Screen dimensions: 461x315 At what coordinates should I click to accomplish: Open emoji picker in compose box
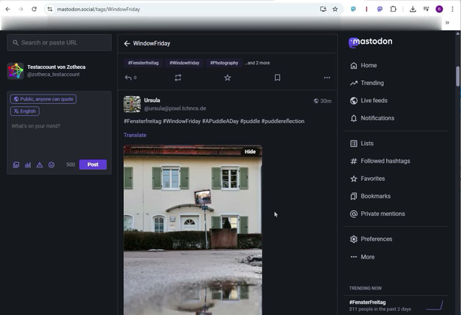[x=52, y=165]
